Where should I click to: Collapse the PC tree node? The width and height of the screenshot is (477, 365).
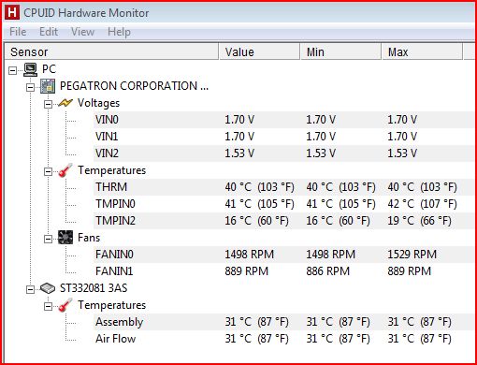(x=12, y=70)
